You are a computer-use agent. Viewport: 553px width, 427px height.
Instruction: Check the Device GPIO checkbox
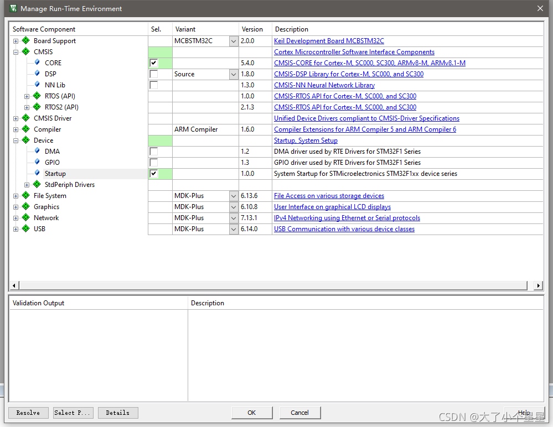tap(154, 163)
